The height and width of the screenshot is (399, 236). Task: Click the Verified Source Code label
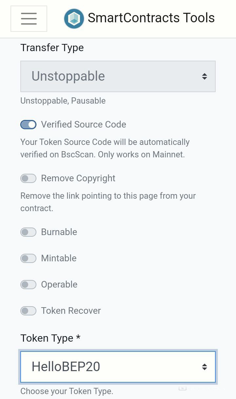click(x=84, y=125)
